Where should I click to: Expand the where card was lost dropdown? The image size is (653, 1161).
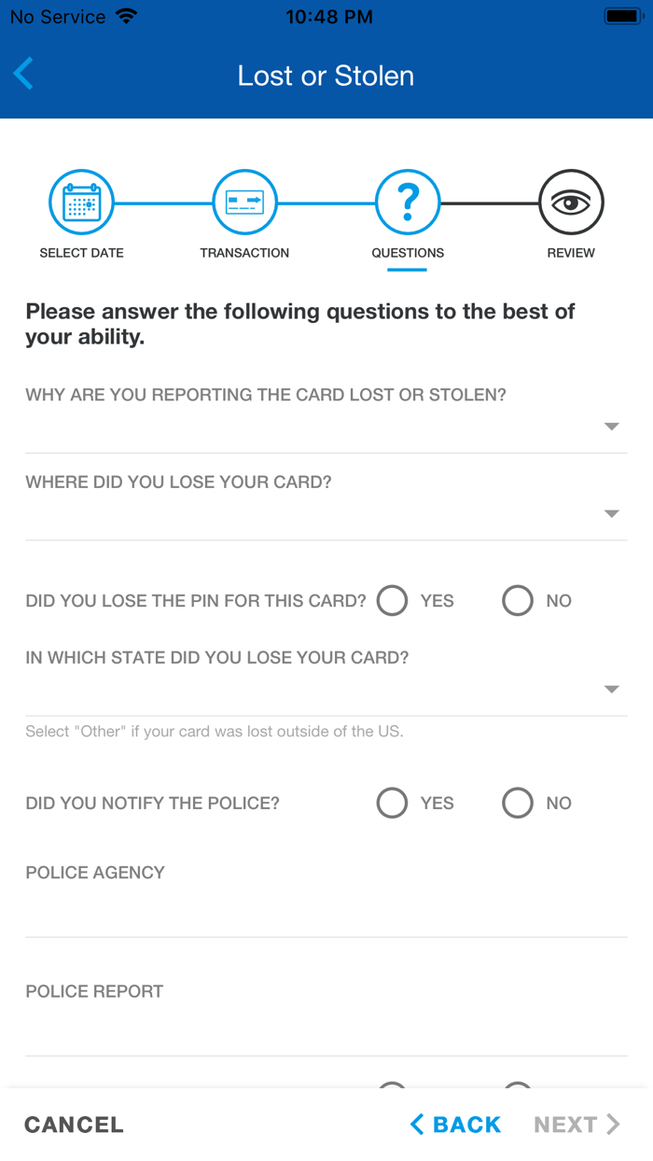pyautogui.click(x=611, y=513)
